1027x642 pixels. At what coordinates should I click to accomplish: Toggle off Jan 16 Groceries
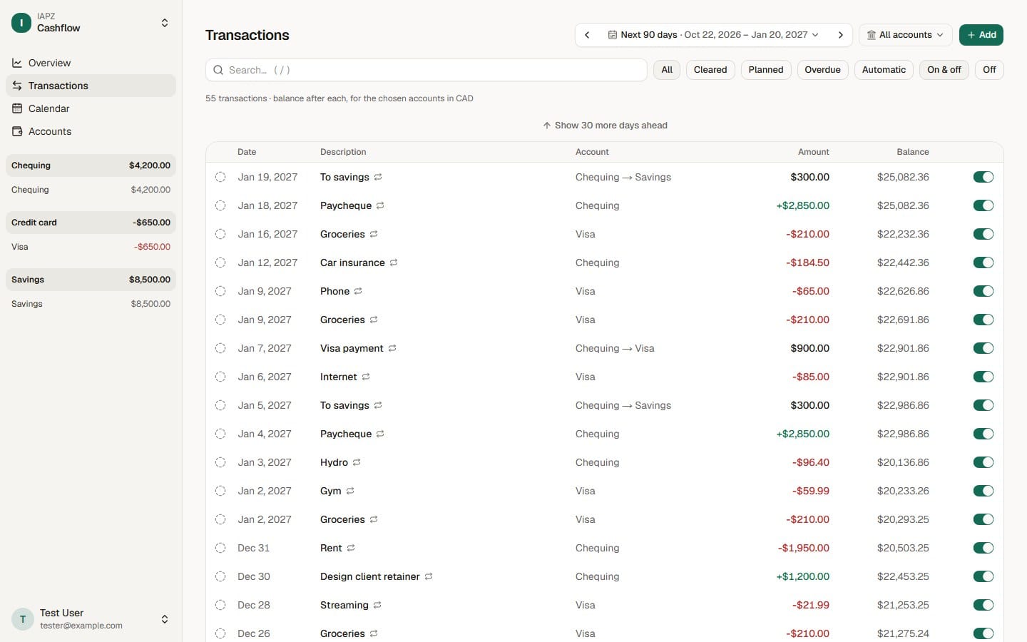coord(983,234)
